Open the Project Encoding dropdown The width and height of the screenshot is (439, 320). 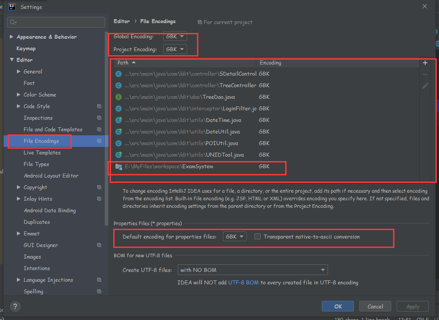[x=175, y=49]
